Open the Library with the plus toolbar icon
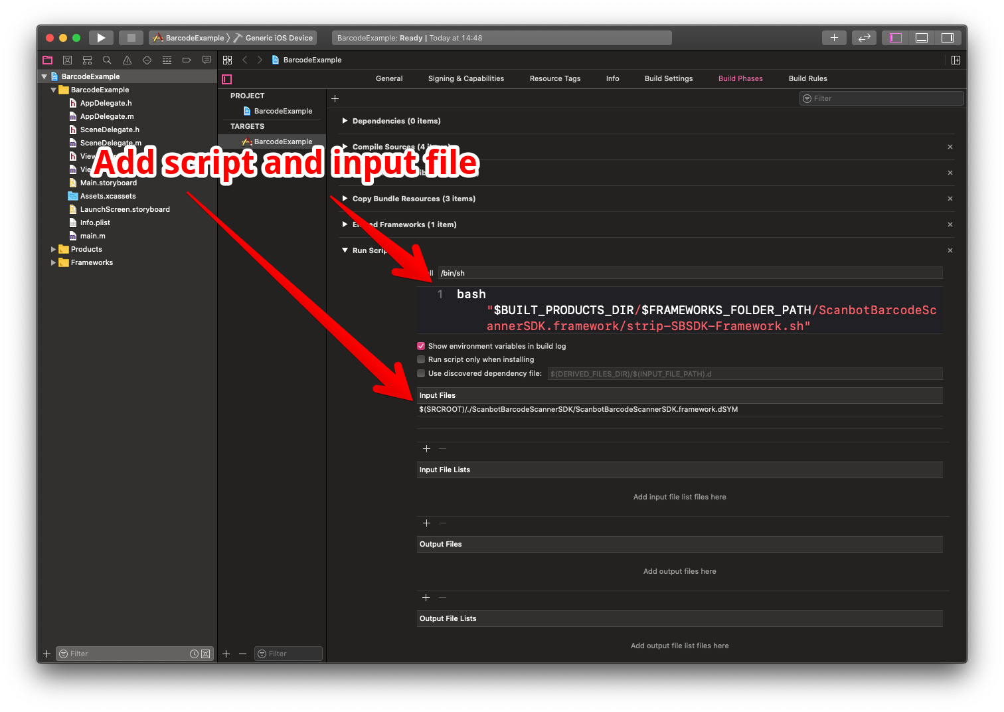Viewport: 1004px width, 712px height. 834,38
